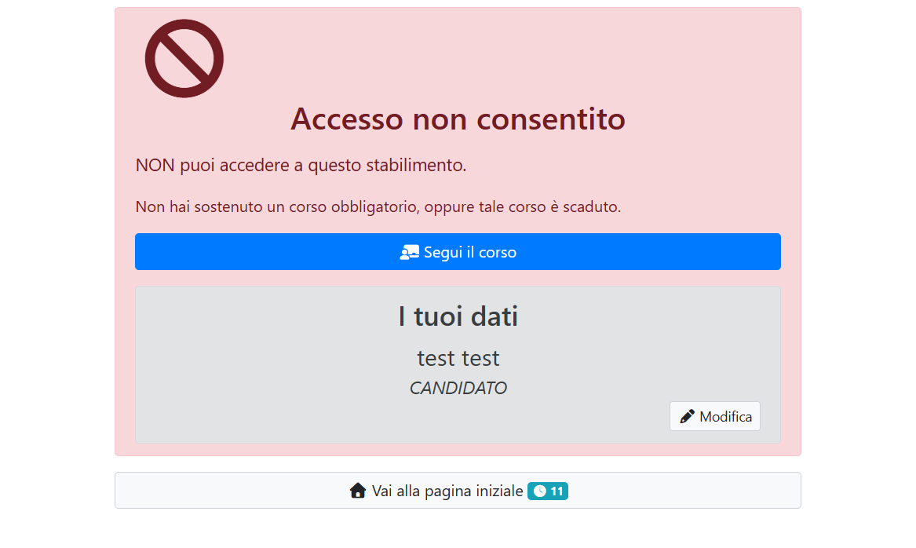The image size is (916, 548).
Task: Click the clock icon in the teal badge
Action: click(538, 491)
